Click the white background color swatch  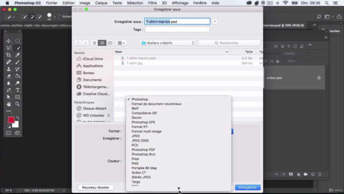click(16, 125)
